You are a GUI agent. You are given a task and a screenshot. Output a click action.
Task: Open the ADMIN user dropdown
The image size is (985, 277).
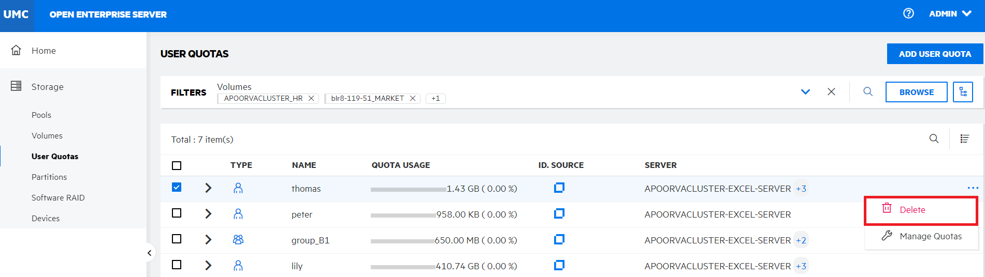[950, 14]
